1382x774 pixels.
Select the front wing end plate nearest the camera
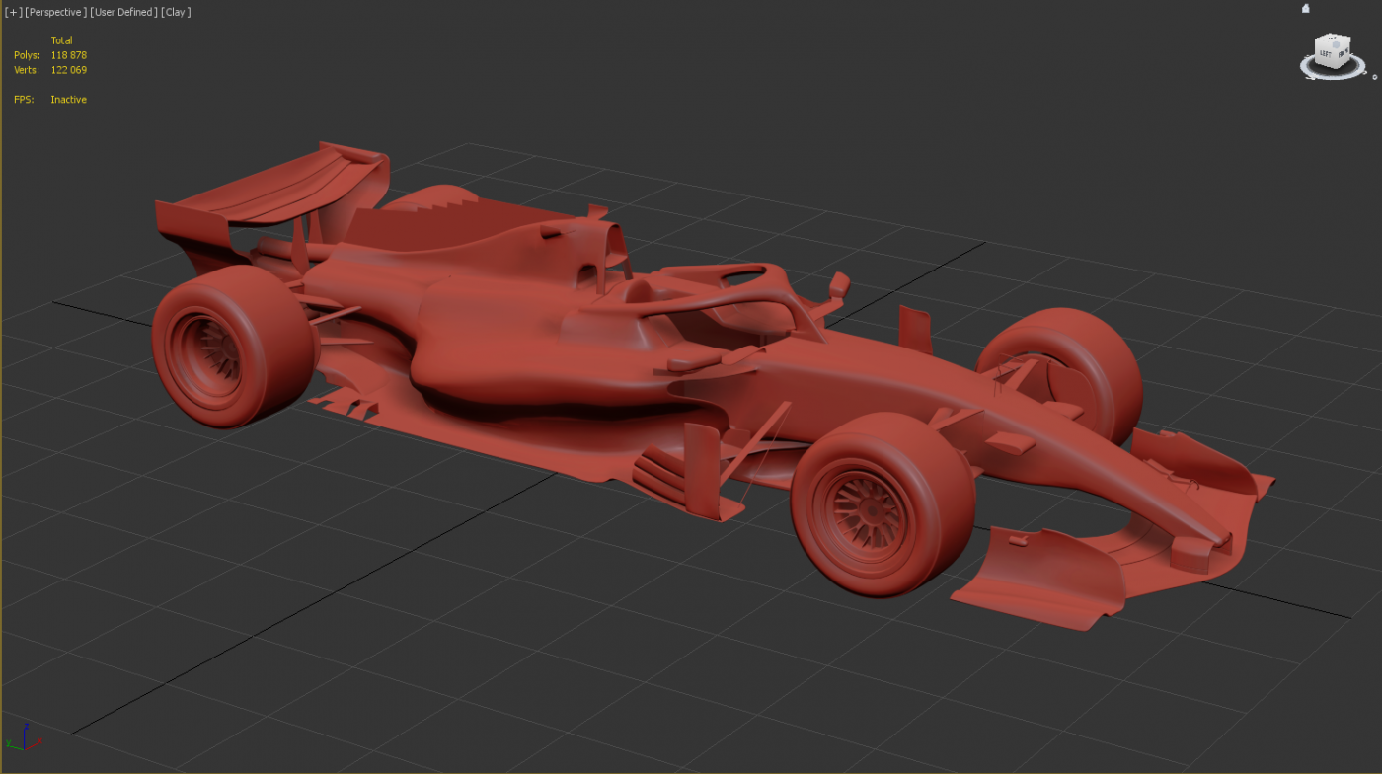(1036, 578)
